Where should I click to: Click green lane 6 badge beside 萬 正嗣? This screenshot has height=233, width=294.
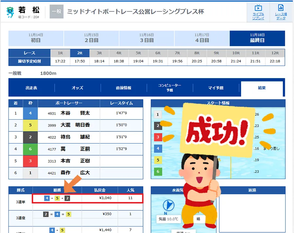coord(30,149)
